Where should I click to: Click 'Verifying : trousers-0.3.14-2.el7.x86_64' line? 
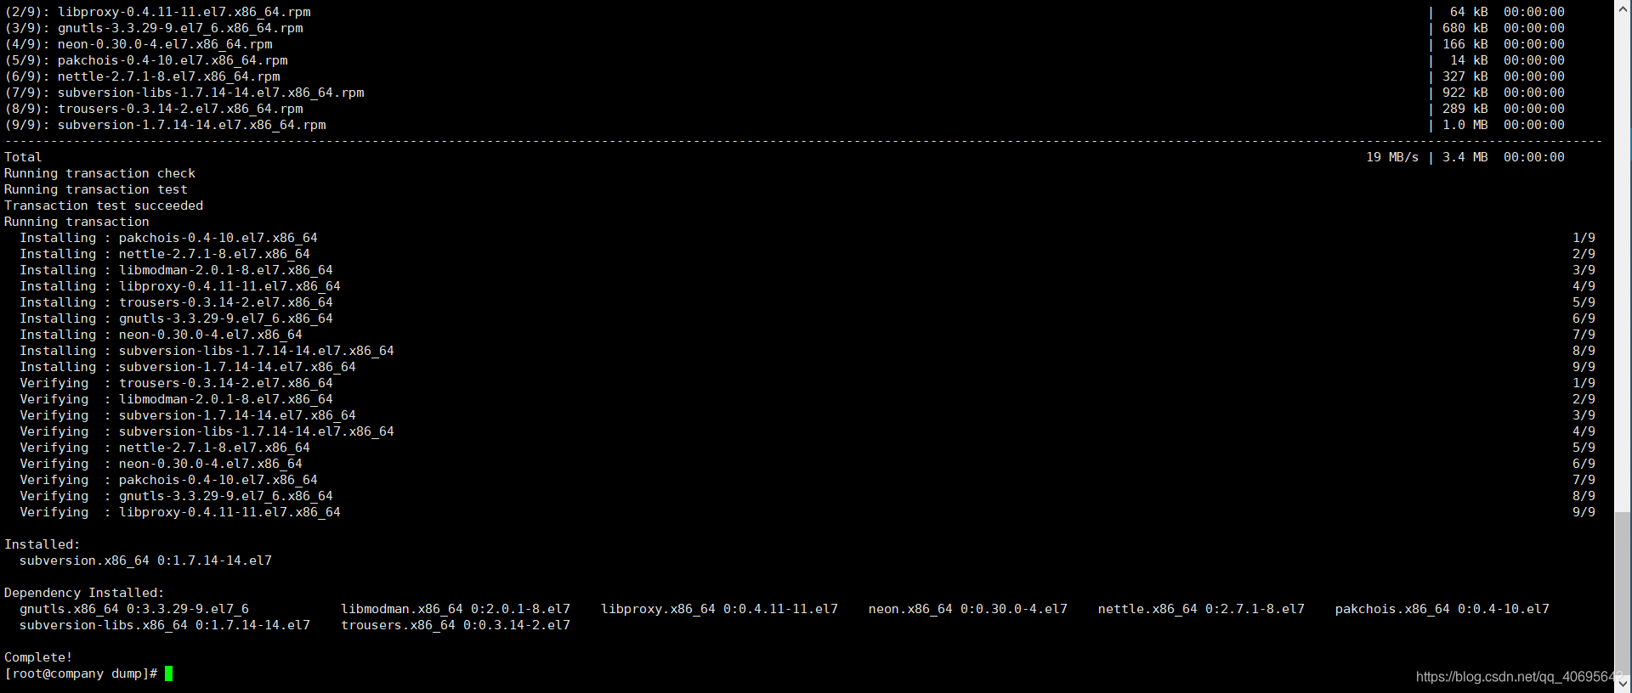tap(176, 383)
